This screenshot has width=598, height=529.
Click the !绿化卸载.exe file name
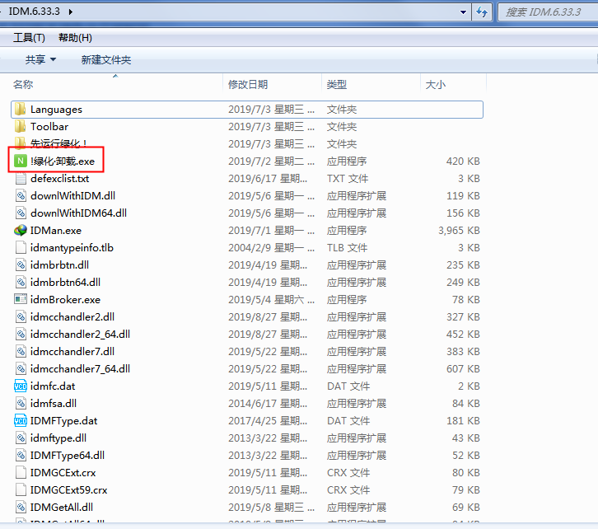(x=63, y=162)
